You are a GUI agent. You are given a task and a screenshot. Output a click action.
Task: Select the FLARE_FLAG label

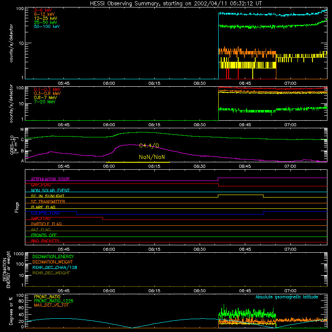pyautogui.click(x=43, y=207)
